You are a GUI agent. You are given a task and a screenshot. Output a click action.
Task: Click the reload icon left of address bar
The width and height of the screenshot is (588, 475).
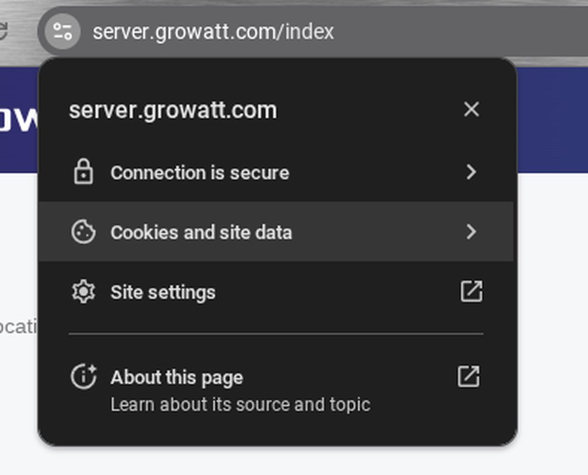pyautogui.click(x=5, y=31)
